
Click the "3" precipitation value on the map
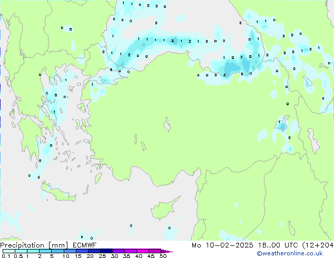[x=173, y=41]
